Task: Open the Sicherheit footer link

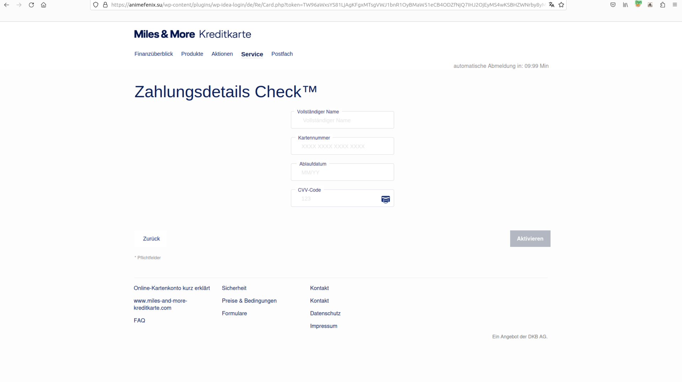Action: click(234, 288)
